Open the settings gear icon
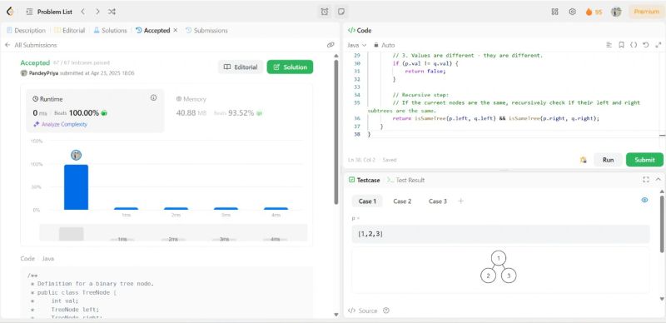666x323 pixels. (x=572, y=12)
